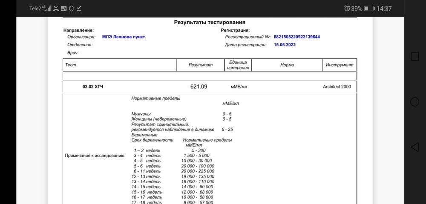The height and width of the screenshot is (204, 426).
Task: Select the 12 - 13 недель row
Action: pos(146,177)
